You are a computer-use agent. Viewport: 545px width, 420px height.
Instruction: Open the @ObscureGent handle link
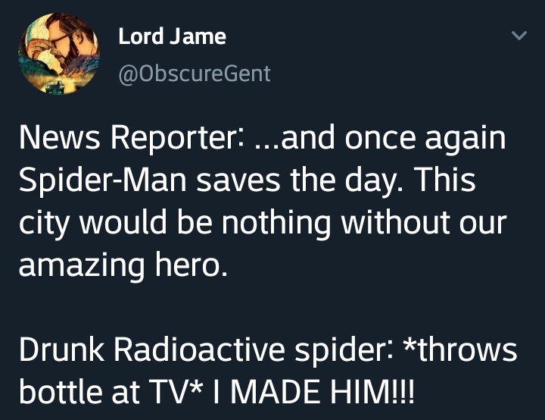coord(195,74)
